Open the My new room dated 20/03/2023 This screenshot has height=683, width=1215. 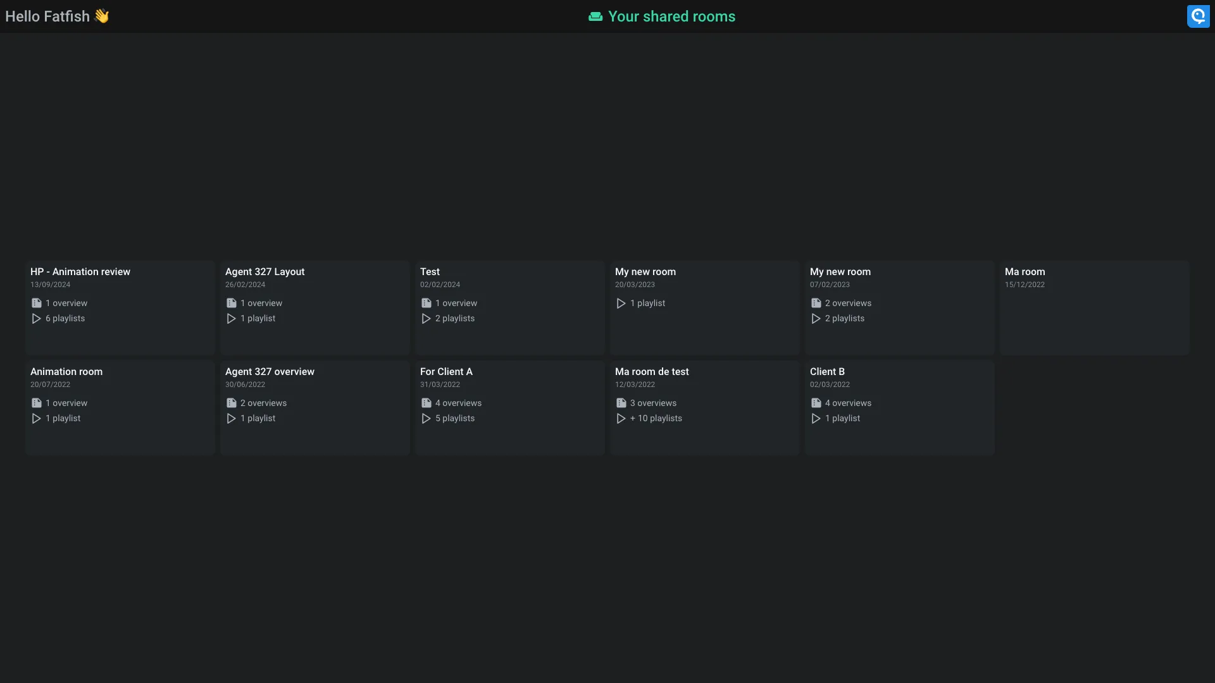point(645,272)
